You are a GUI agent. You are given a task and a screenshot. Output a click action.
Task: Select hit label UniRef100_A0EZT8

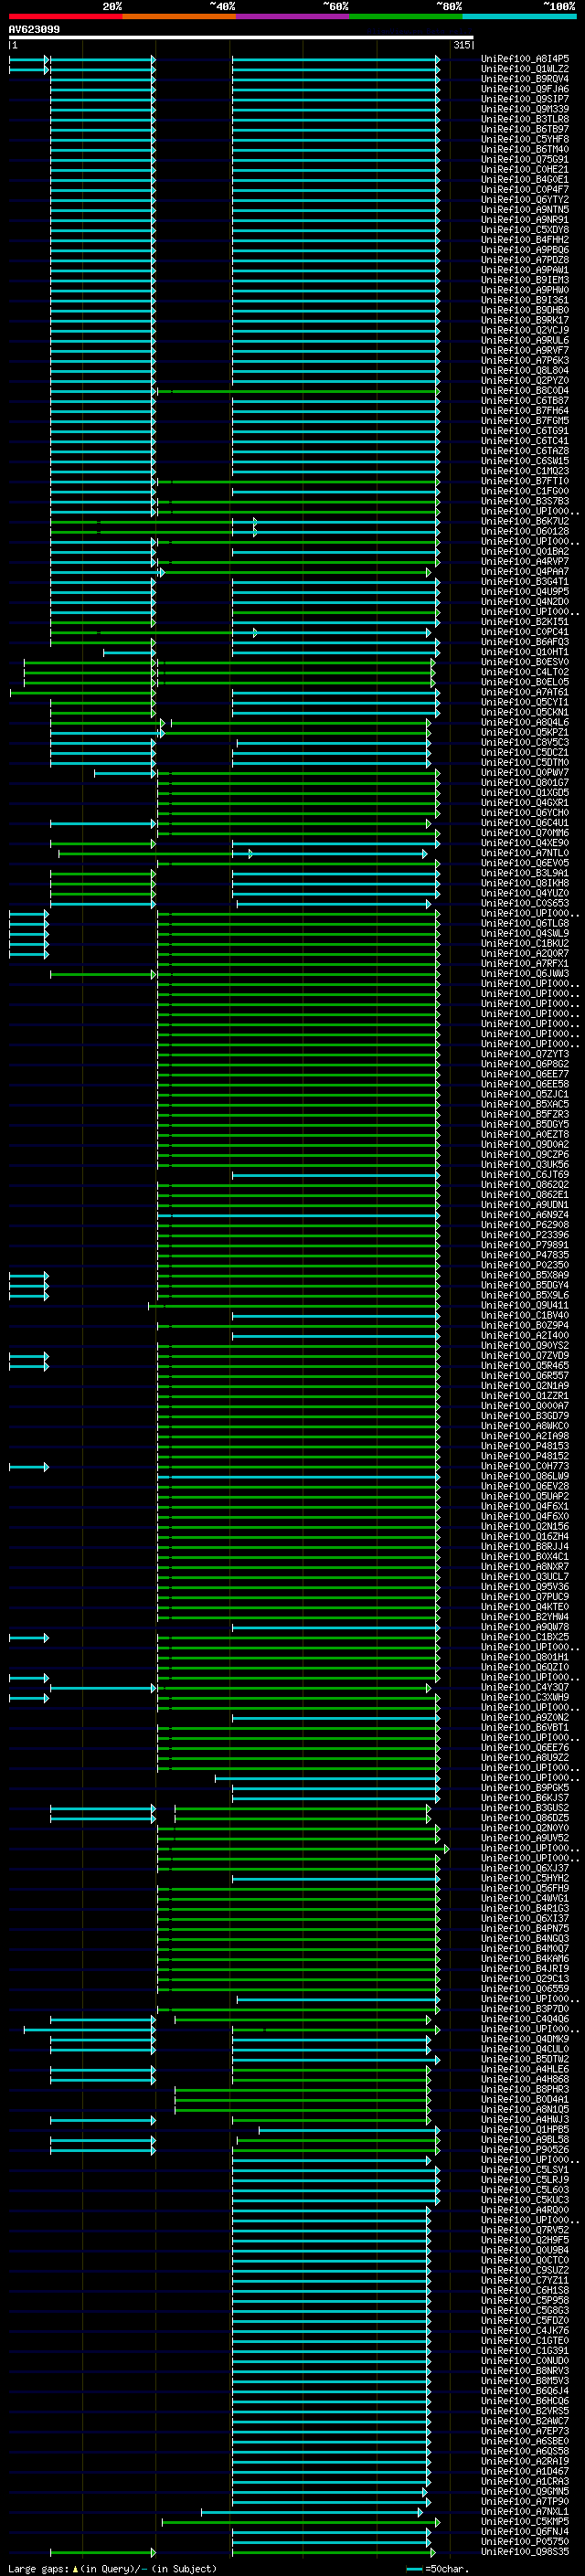pos(525,1134)
